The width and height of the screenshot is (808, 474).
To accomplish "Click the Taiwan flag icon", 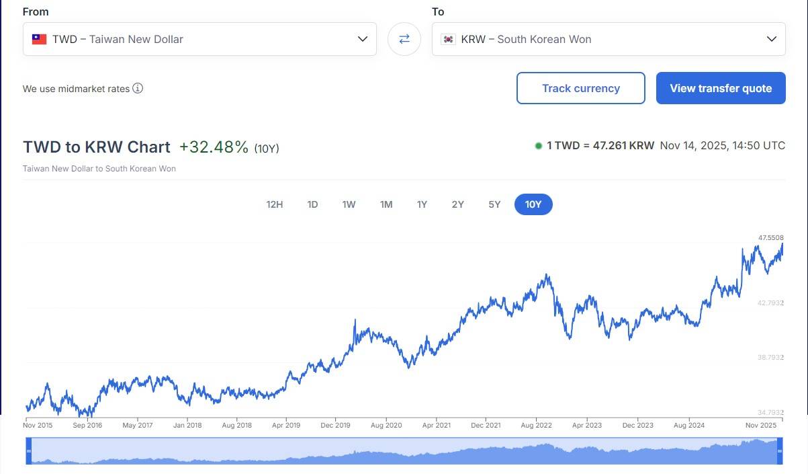I will [x=39, y=39].
